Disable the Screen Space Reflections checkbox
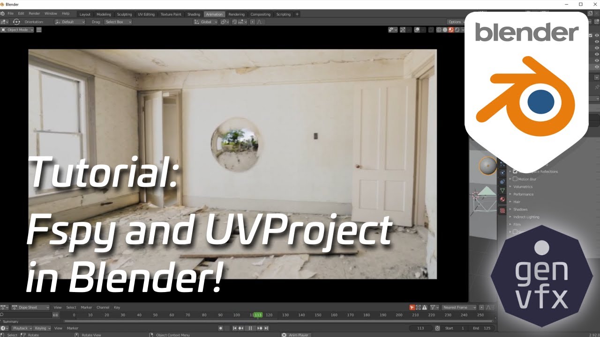600x337 pixels. pyautogui.click(x=515, y=171)
